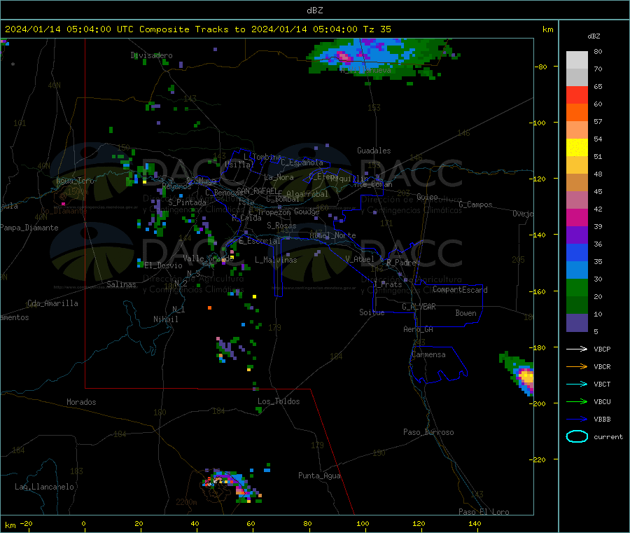Click the 'G_Campos' map label

475,205
